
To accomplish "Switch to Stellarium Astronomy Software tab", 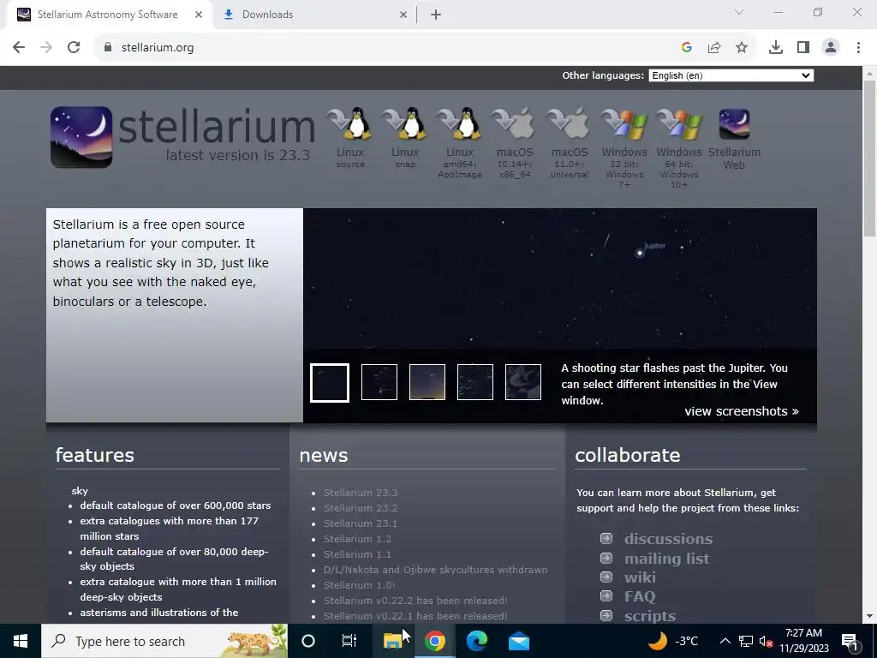I will (107, 15).
